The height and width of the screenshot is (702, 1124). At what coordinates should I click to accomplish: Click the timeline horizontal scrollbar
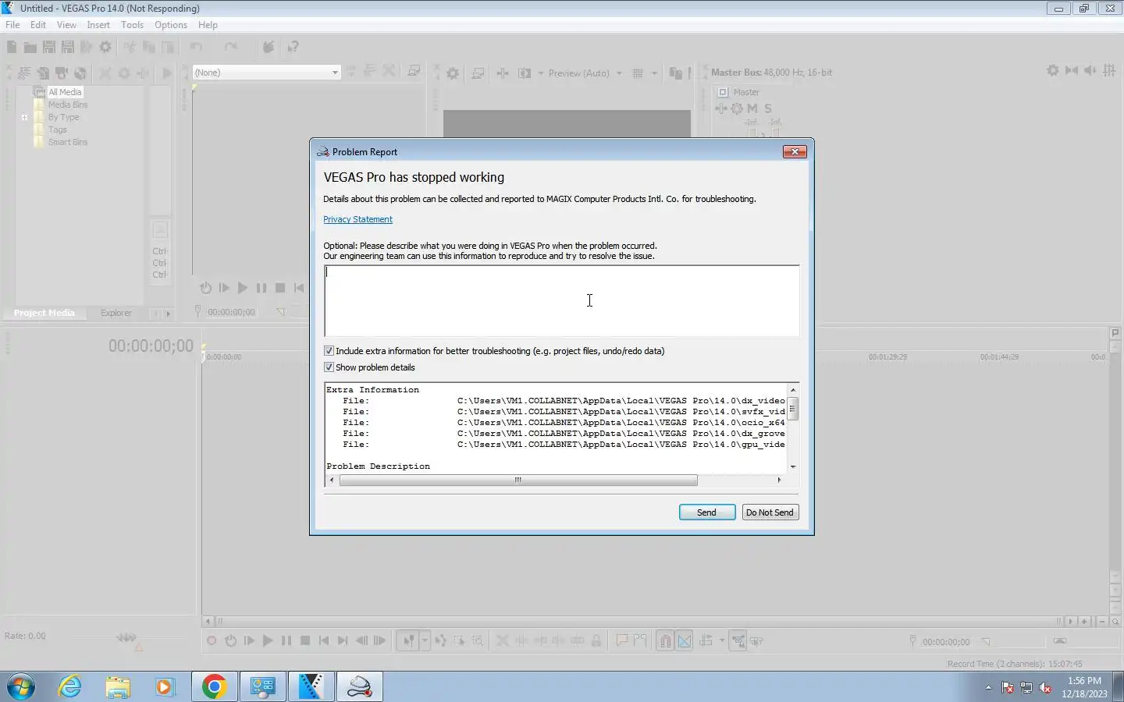638,622
